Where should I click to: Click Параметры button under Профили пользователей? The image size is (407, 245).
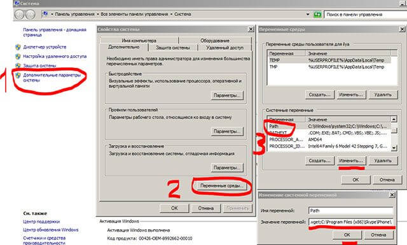point(227,131)
